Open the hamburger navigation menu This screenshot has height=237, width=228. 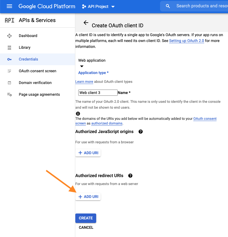(x=9, y=6)
